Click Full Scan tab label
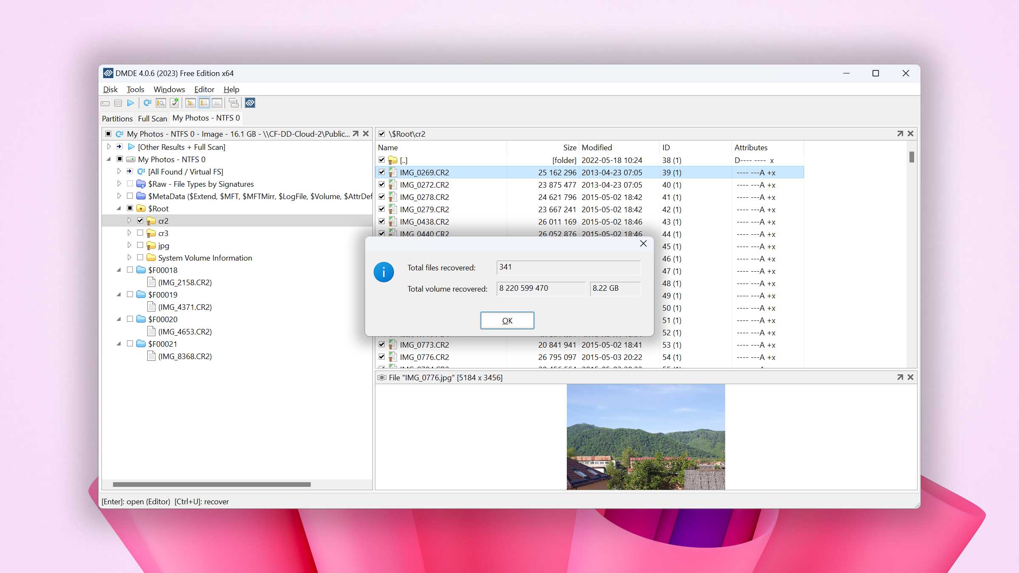Viewport: 1019px width, 573px height. [x=152, y=118]
